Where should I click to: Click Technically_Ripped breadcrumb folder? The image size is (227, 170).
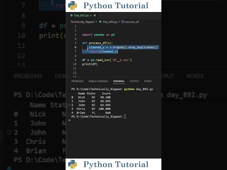tap(82, 22)
